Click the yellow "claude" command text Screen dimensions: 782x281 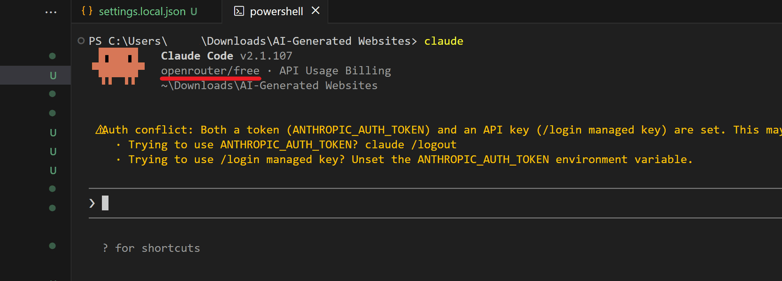coord(443,41)
